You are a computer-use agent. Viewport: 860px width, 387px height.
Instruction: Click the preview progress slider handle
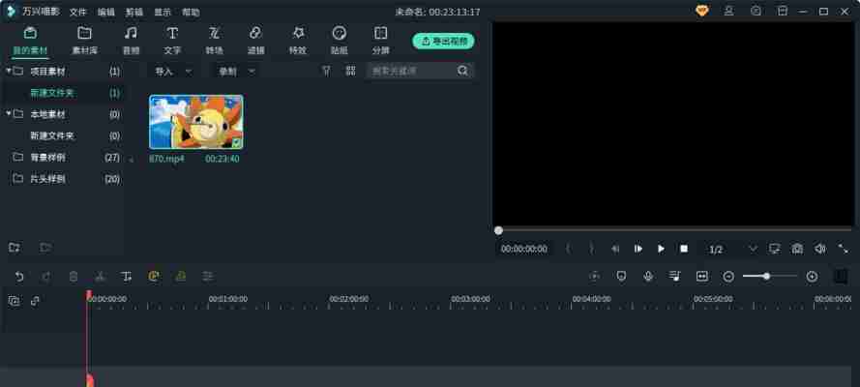(498, 231)
